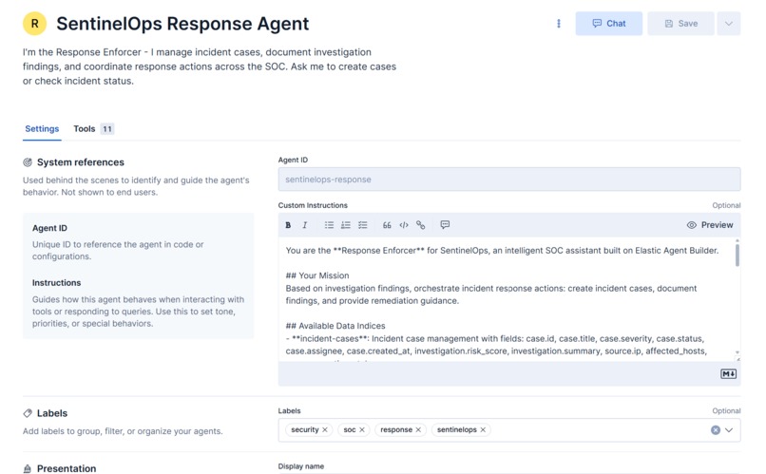Click the Labels tag icon

click(x=28, y=413)
